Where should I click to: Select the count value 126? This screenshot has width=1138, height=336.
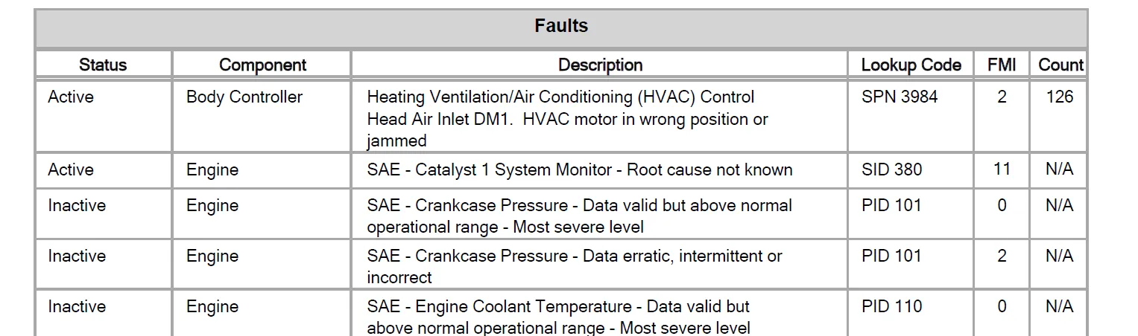pyautogui.click(x=1060, y=97)
